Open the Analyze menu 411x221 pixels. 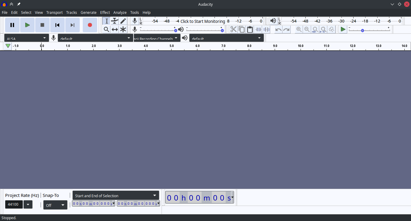[x=120, y=12]
